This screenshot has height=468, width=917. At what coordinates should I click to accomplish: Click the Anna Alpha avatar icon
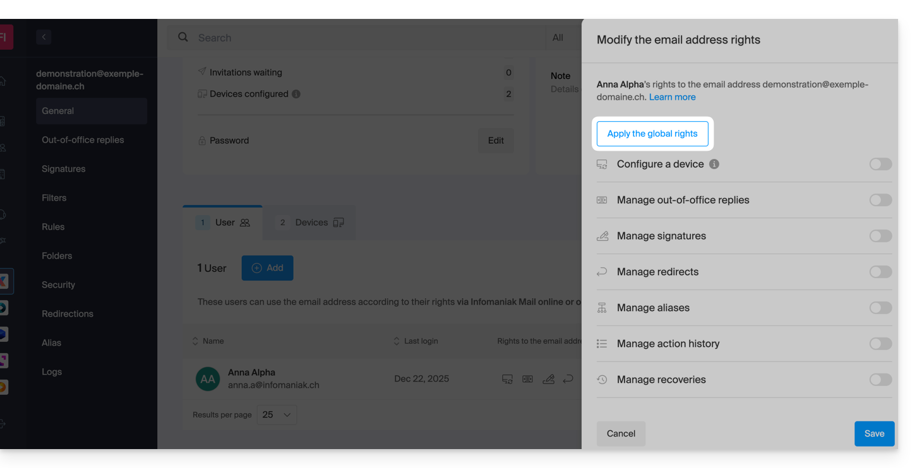tap(208, 379)
